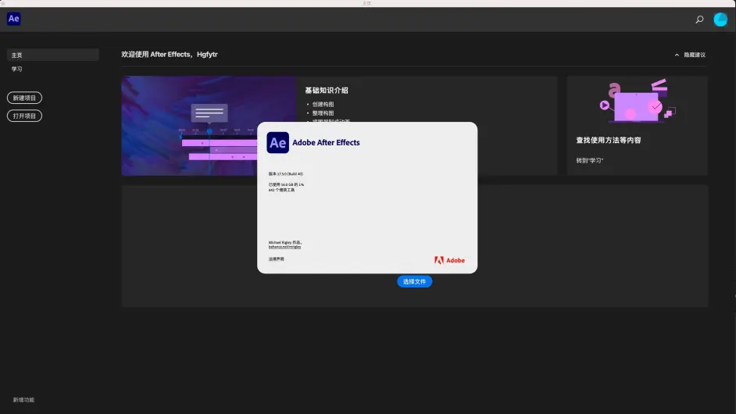Image resolution: width=736 pixels, height=414 pixels.
Task: Follow the 转到"学习" link
Action: point(590,161)
